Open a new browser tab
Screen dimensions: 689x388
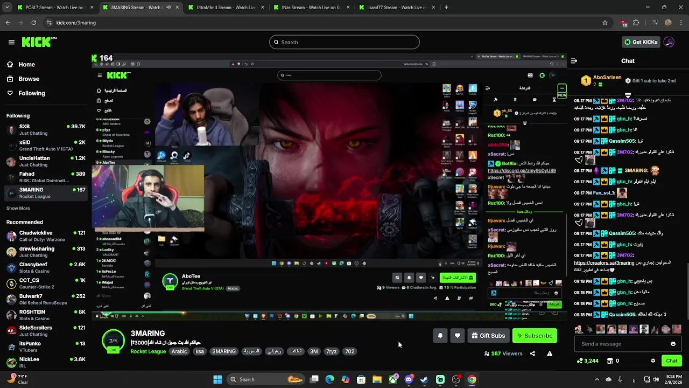pos(446,8)
